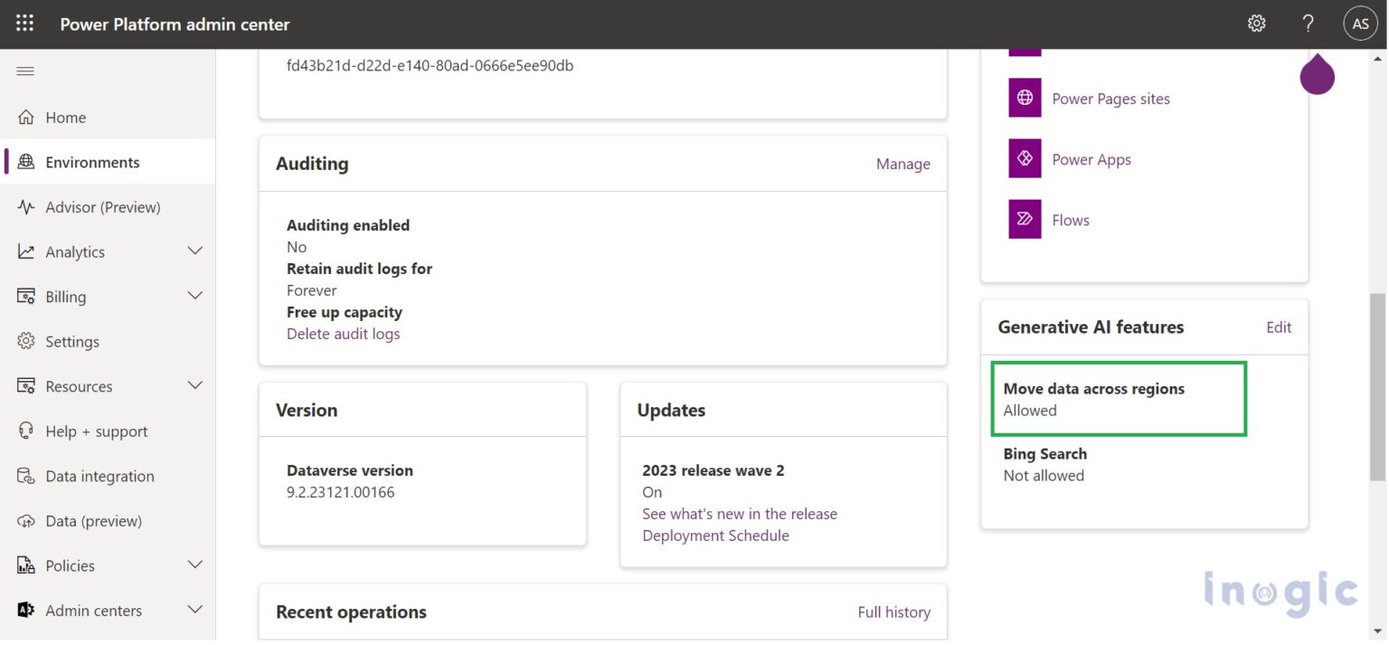Open Flows from the resources list

pos(1024,219)
